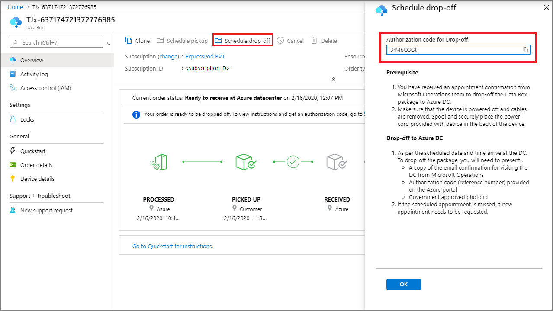
Task: Open Go to Quickstart for instructions link
Action: pos(173,246)
